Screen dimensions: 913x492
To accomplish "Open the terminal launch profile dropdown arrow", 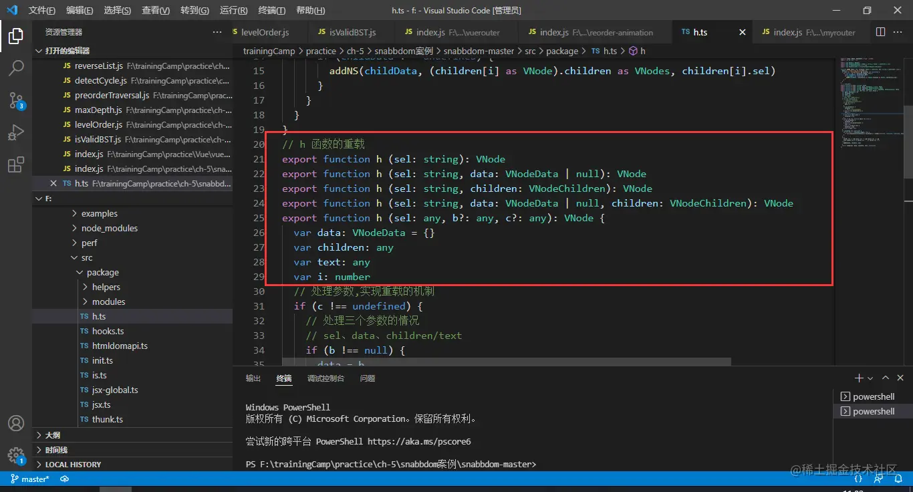I will pyautogui.click(x=870, y=378).
